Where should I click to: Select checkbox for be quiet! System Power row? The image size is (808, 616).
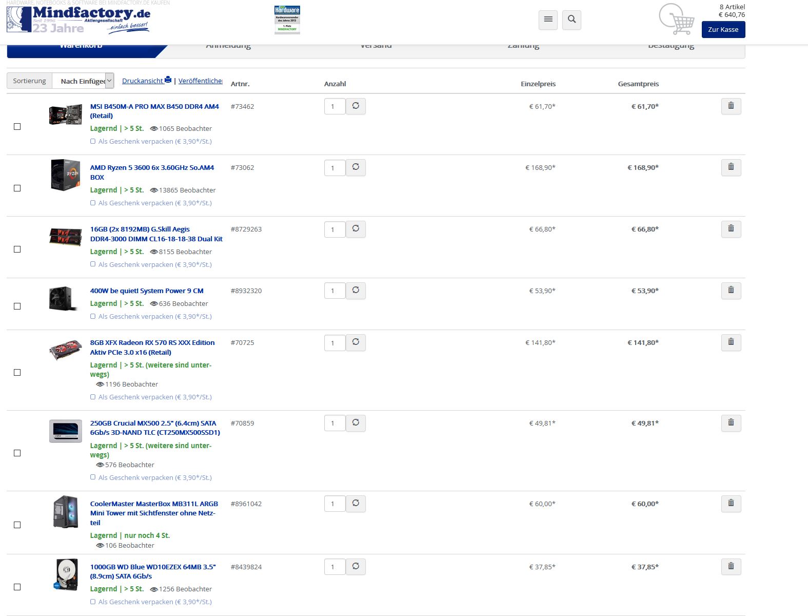point(17,306)
